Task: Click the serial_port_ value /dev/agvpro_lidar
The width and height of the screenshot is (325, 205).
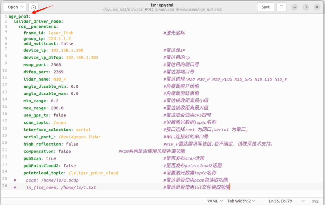Action: (80, 137)
